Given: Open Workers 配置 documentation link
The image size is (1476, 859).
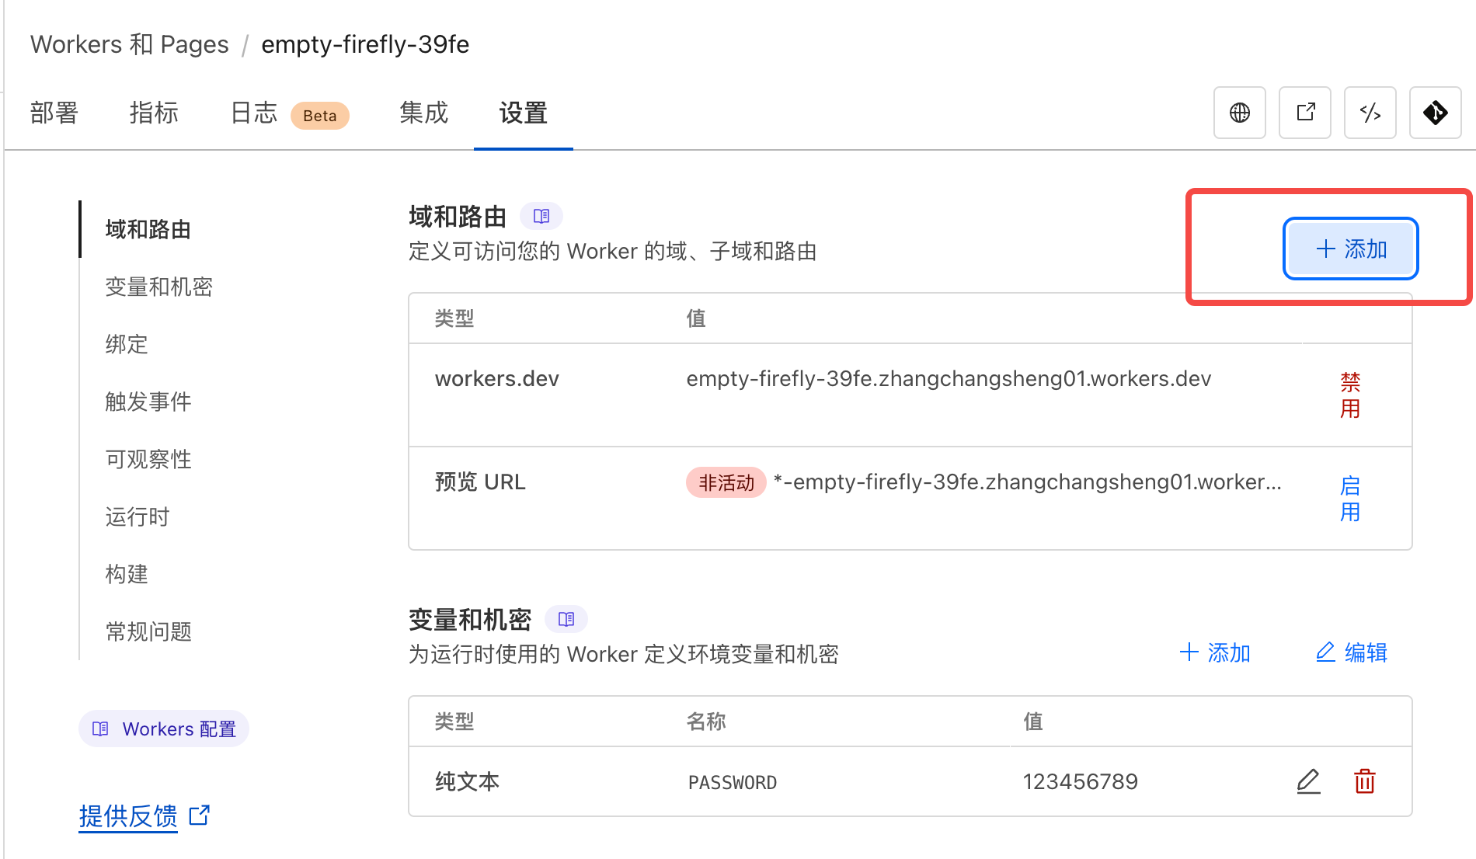Looking at the screenshot, I should click(164, 729).
